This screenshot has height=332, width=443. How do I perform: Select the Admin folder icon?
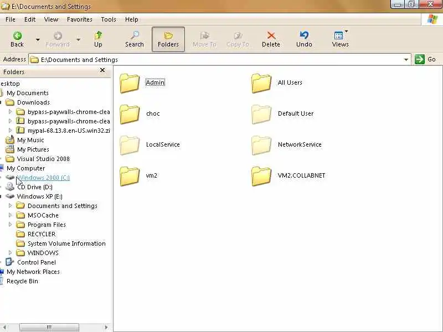click(130, 84)
